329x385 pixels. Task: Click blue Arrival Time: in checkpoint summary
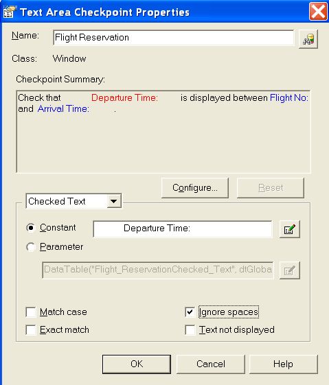click(x=63, y=108)
